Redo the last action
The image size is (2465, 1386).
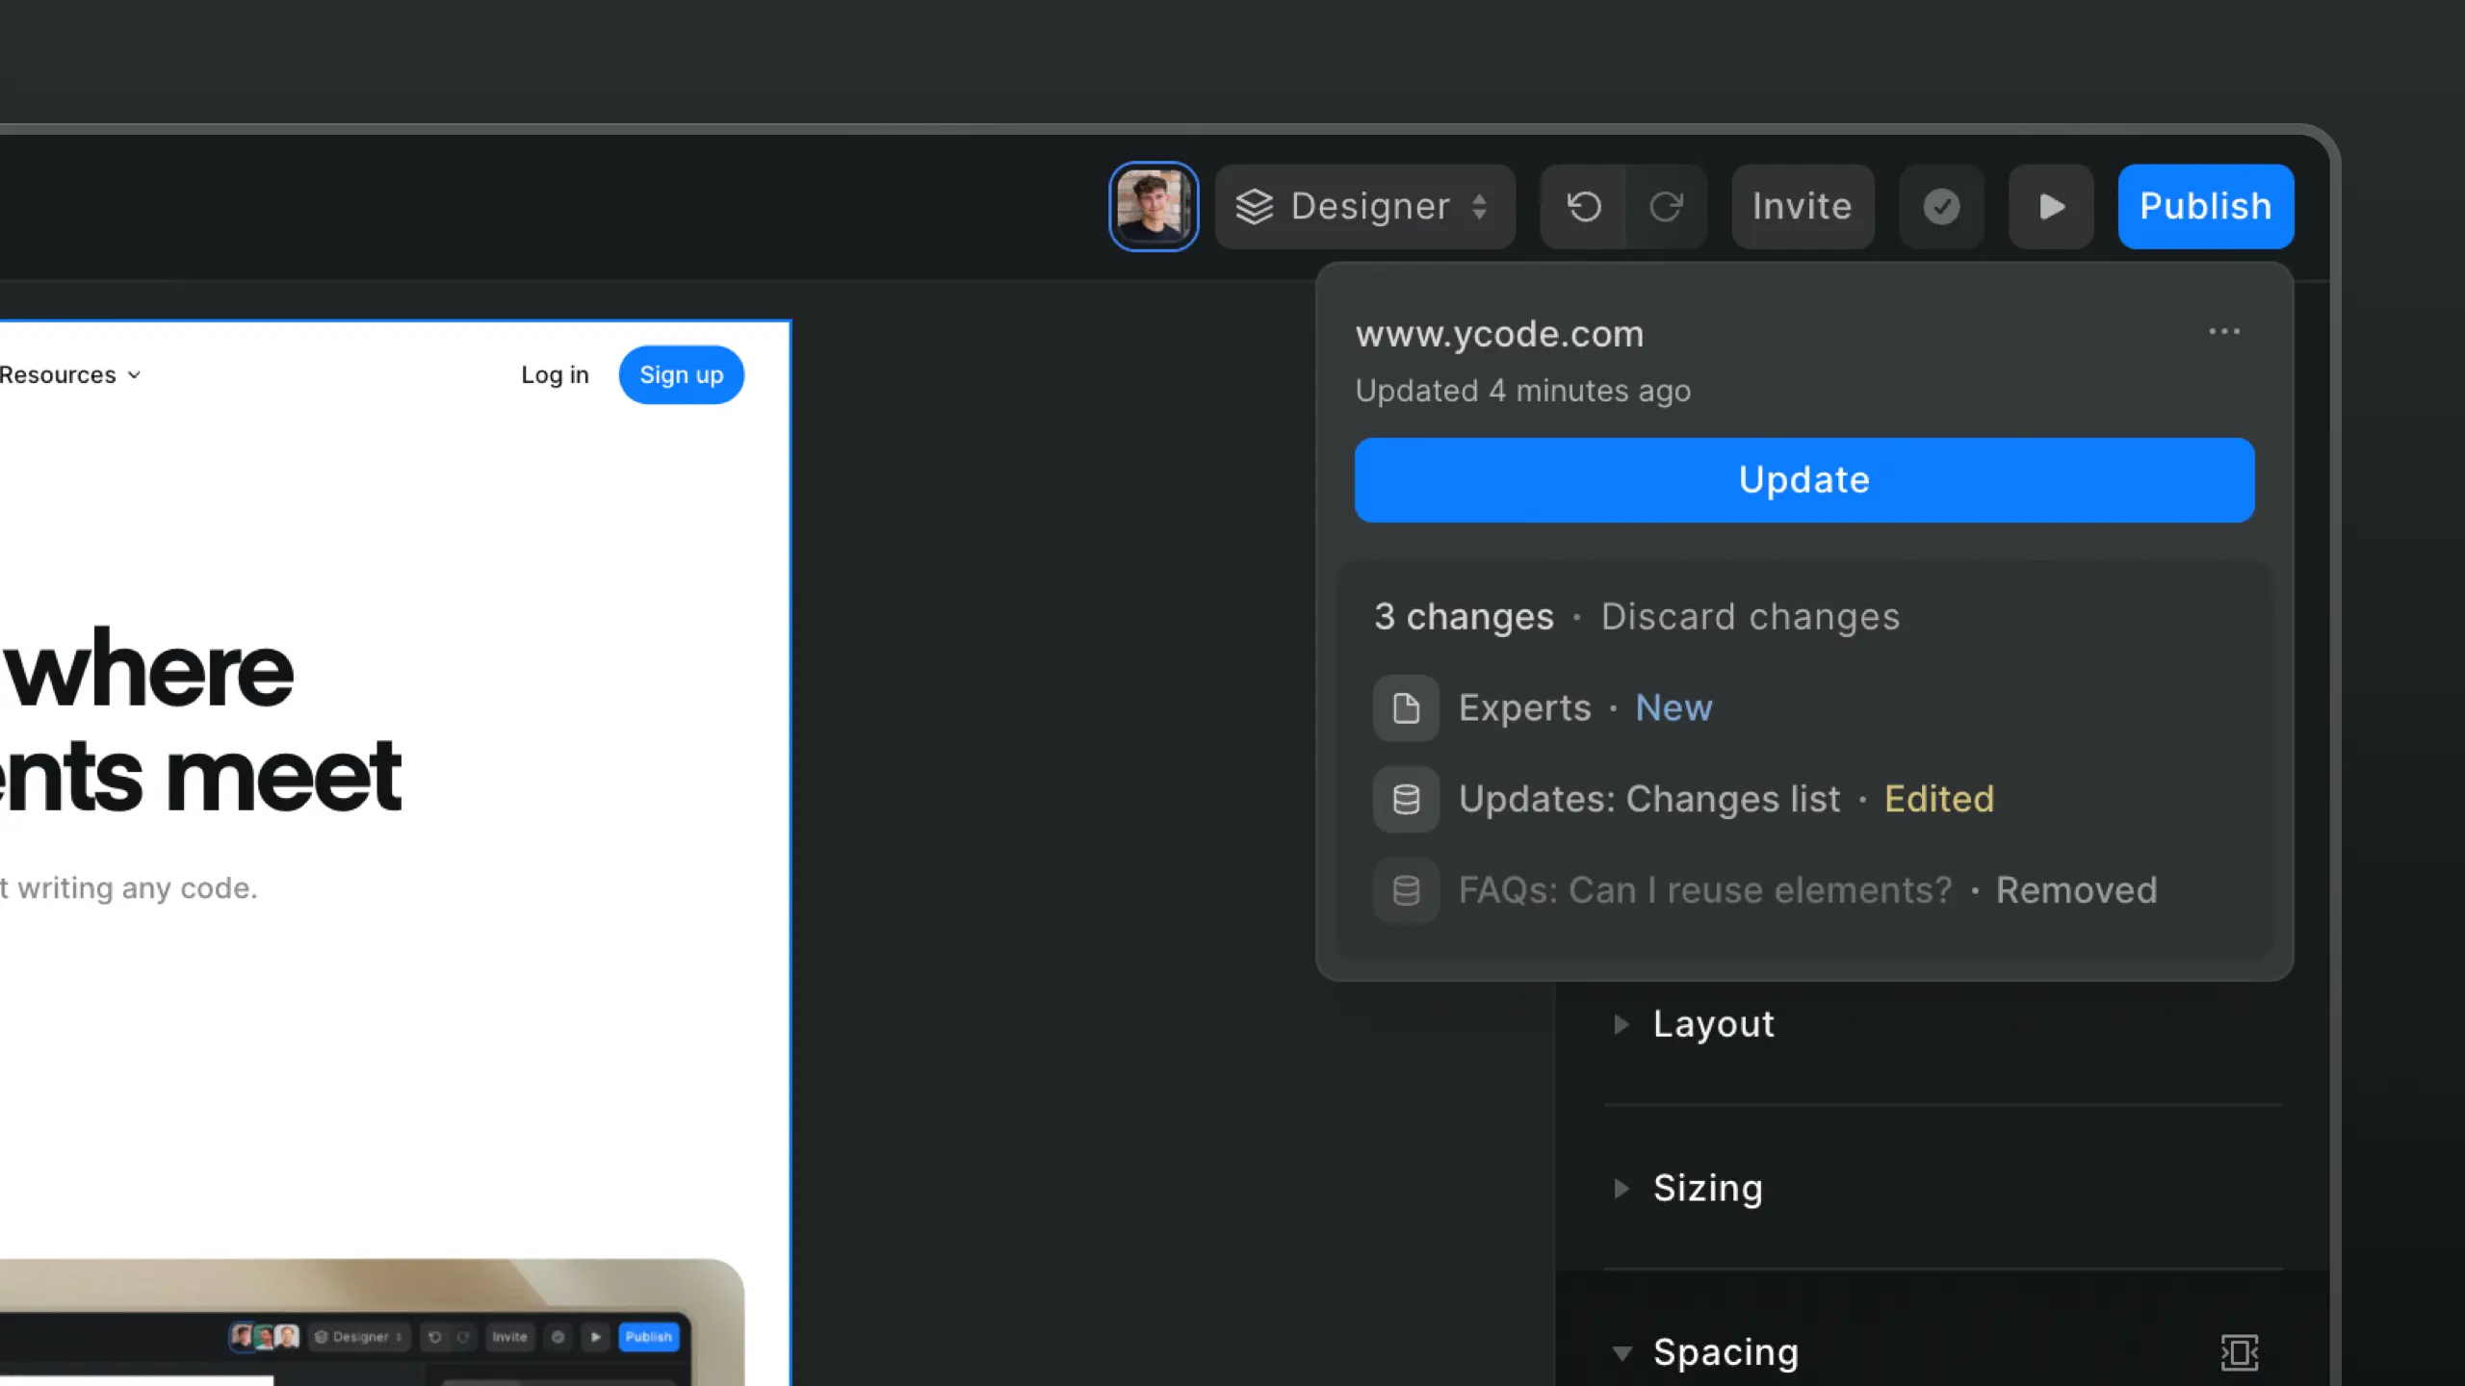click(x=1667, y=206)
